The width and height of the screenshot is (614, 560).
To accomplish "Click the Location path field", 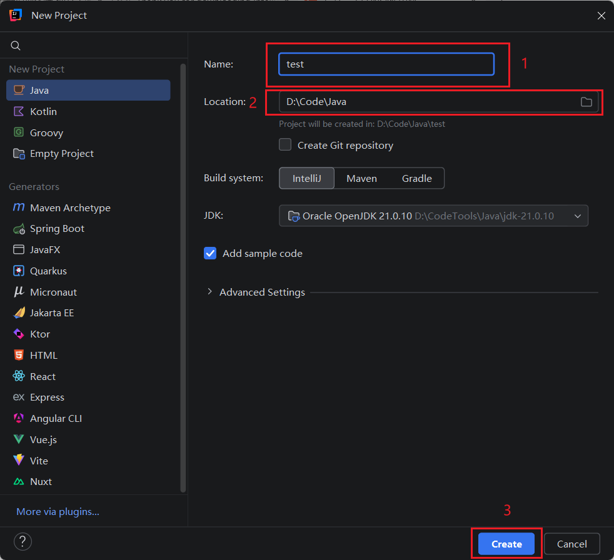I will (438, 102).
